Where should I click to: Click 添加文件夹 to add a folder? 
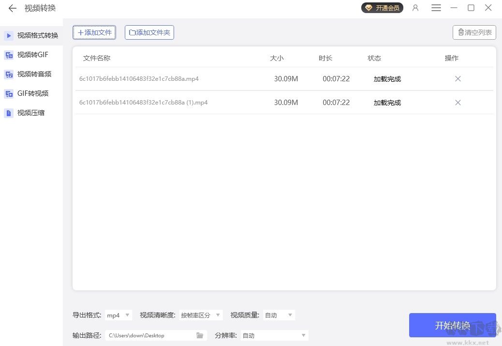click(149, 32)
